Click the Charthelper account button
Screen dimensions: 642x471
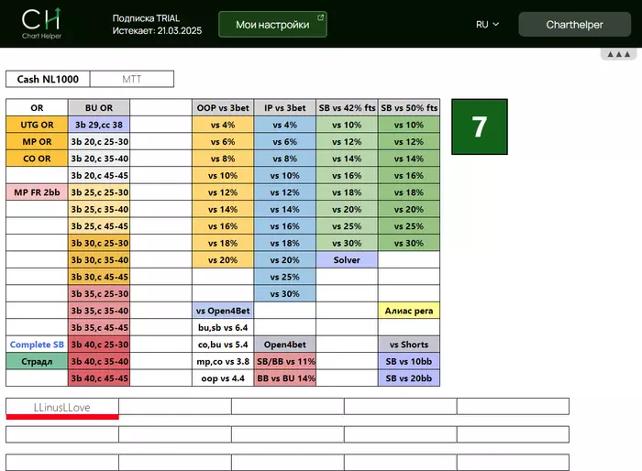click(x=574, y=25)
